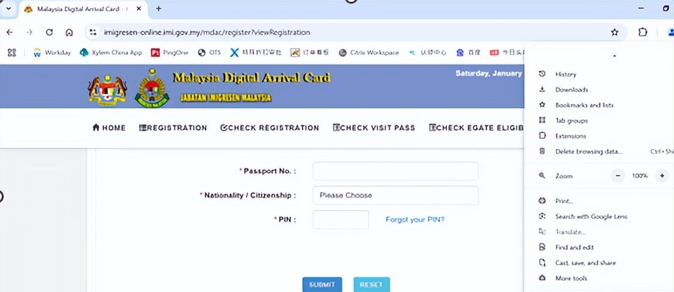Screen dimensions: 674x292
Task: Decrease zoom with the minus button
Action: pos(618,176)
